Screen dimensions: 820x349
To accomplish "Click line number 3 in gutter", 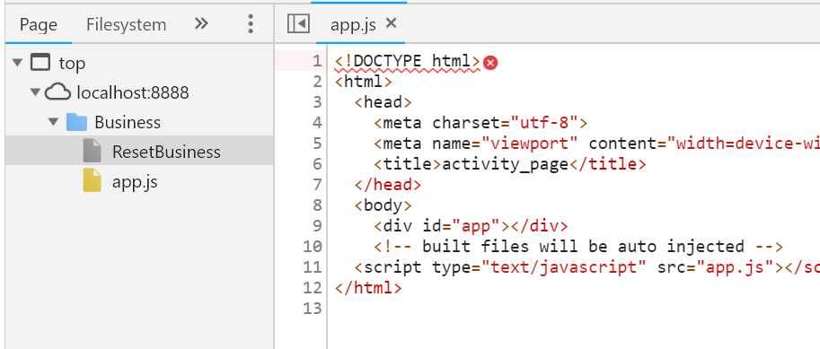I will [317, 102].
